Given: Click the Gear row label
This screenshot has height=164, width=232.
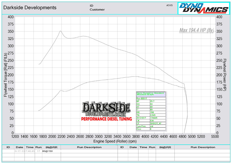Looking at the screenshot, I should click(x=139, y=129).
